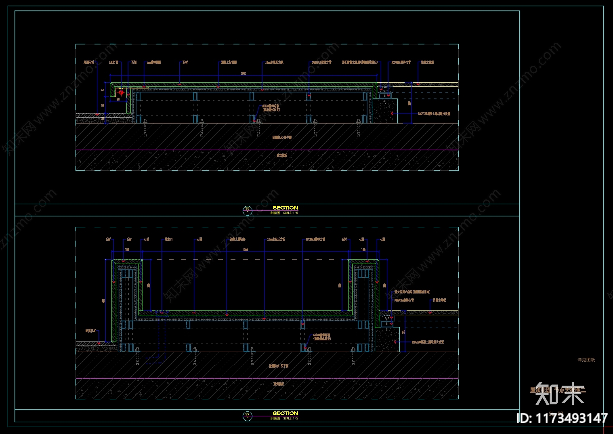
Task: Select the 地面石材 label in the upper section
Action: coord(89,63)
